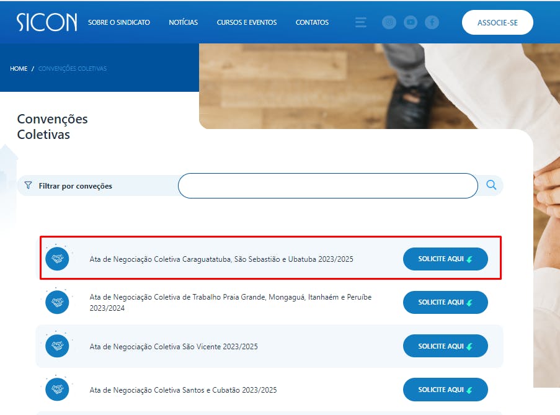This screenshot has height=415, width=560.
Task: Click handshake icon for São Vicente ata
Action: [57, 346]
